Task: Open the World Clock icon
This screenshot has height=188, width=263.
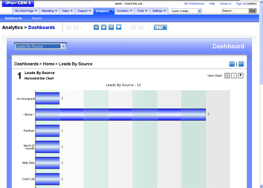Action: click(104, 27)
